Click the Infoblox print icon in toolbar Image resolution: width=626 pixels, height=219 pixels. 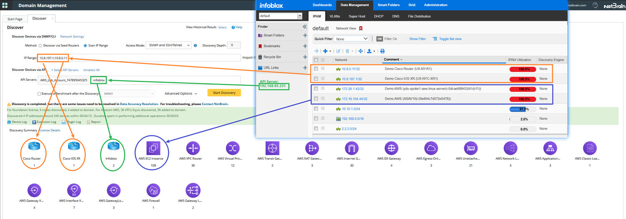point(382,51)
